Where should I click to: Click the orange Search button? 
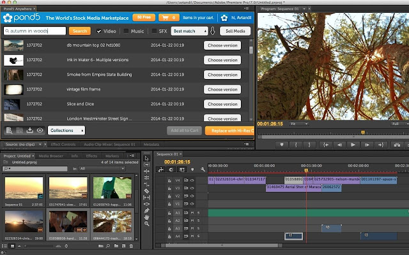point(79,31)
